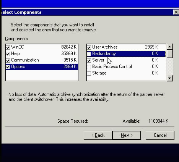Select the Server row label
The image size is (179, 162).
[x=98, y=60]
